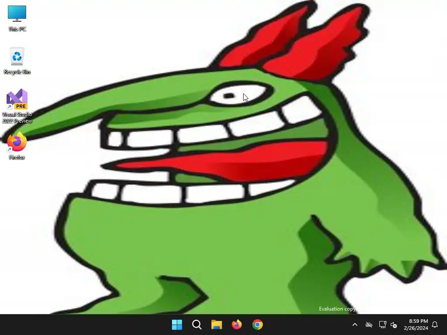447x335 pixels.
Task: Open muted volume tray icon
Action: click(394, 325)
